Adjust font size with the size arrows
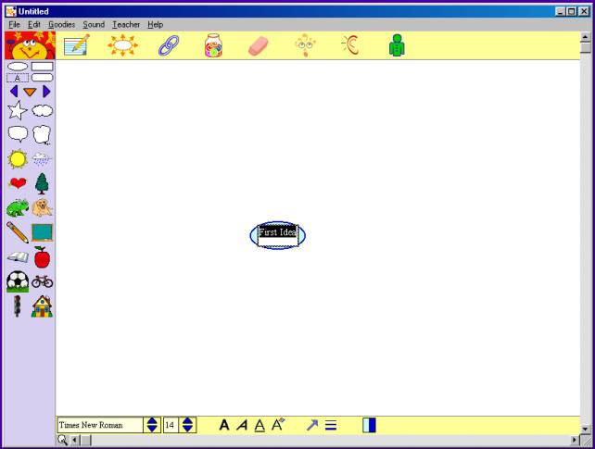The height and width of the screenshot is (449, 595). [x=187, y=425]
